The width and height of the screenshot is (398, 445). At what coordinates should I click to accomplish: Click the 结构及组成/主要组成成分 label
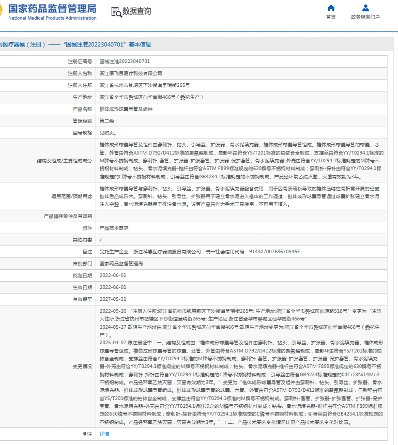[x=65, y=161]
